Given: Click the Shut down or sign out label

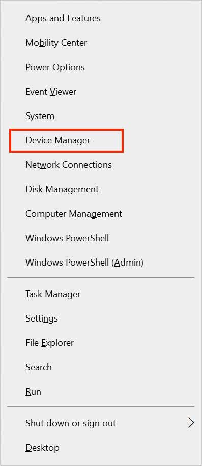Looking at the screenshot, I should click(71, 423).
